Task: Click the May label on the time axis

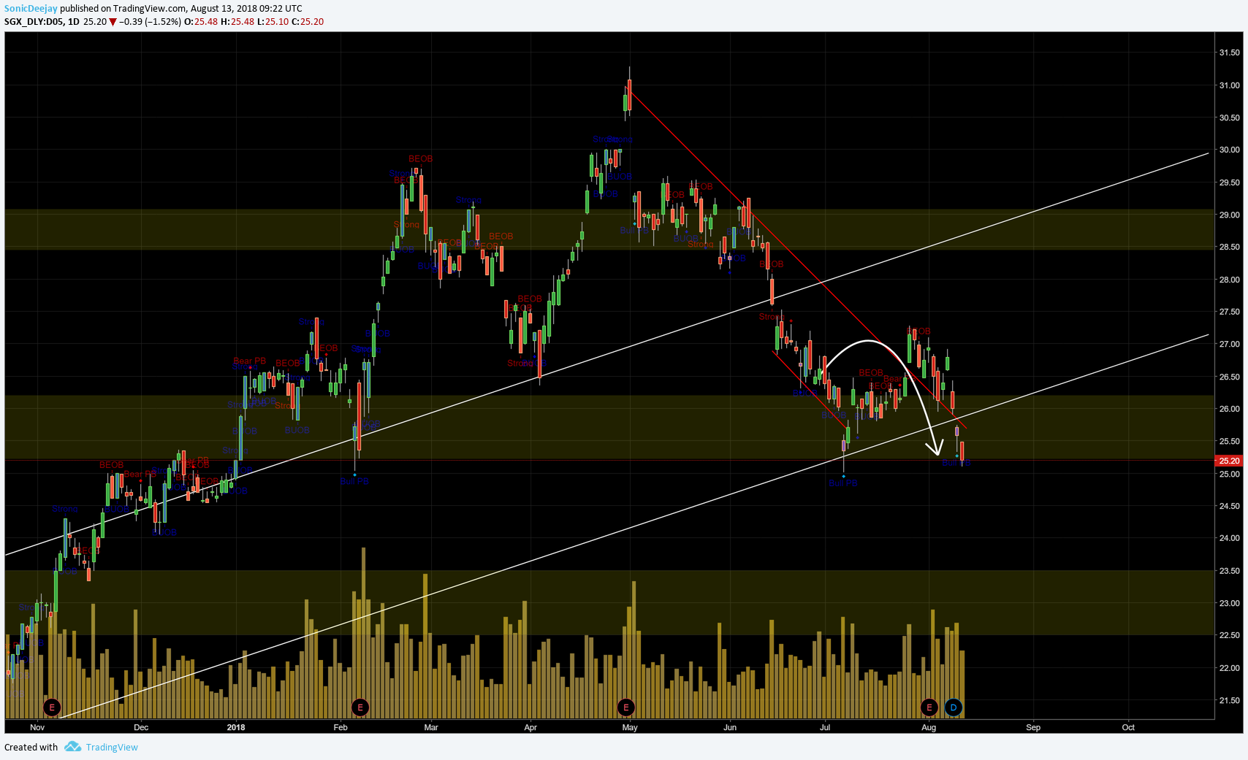Action: [630, 727]
